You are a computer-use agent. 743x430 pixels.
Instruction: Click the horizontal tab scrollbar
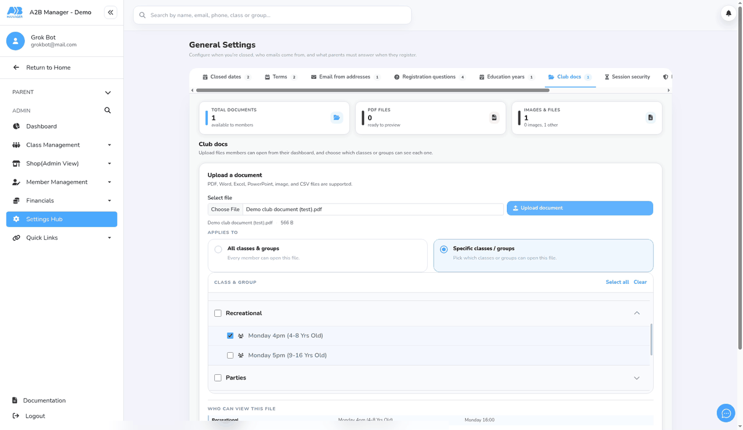click(373, 91)
